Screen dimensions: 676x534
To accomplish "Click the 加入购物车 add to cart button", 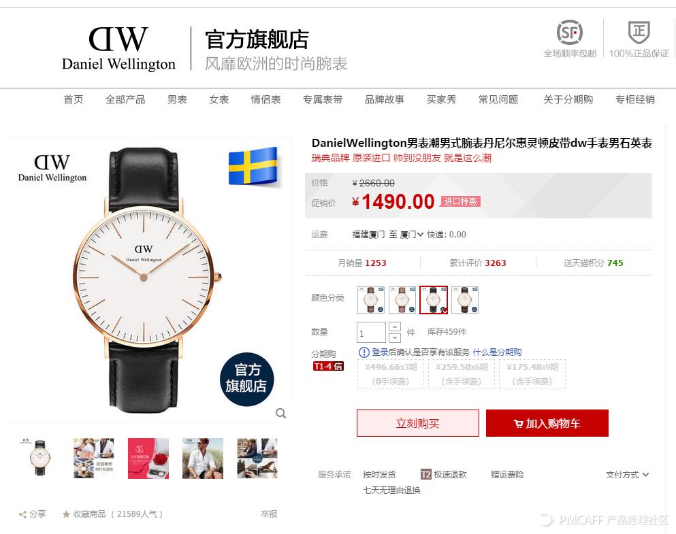I will (x=547, y=423).
